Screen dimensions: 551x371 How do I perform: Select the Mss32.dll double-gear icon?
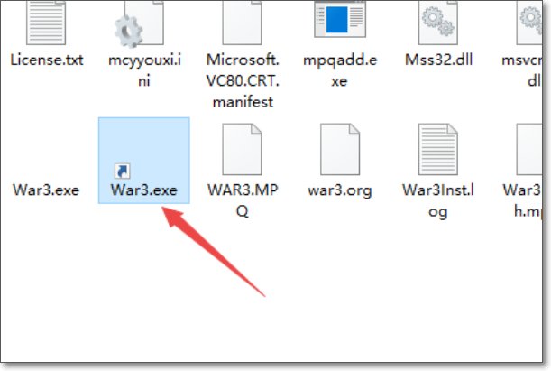pyautogui.click(x=438, y=23)
